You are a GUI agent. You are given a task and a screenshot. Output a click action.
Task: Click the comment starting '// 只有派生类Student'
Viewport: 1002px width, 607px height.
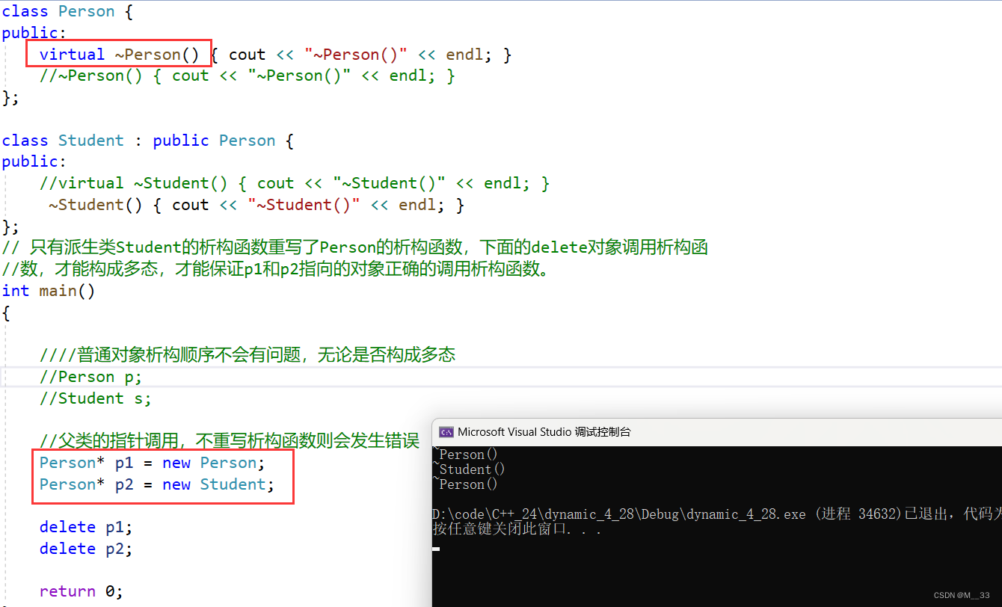[355, 247]
